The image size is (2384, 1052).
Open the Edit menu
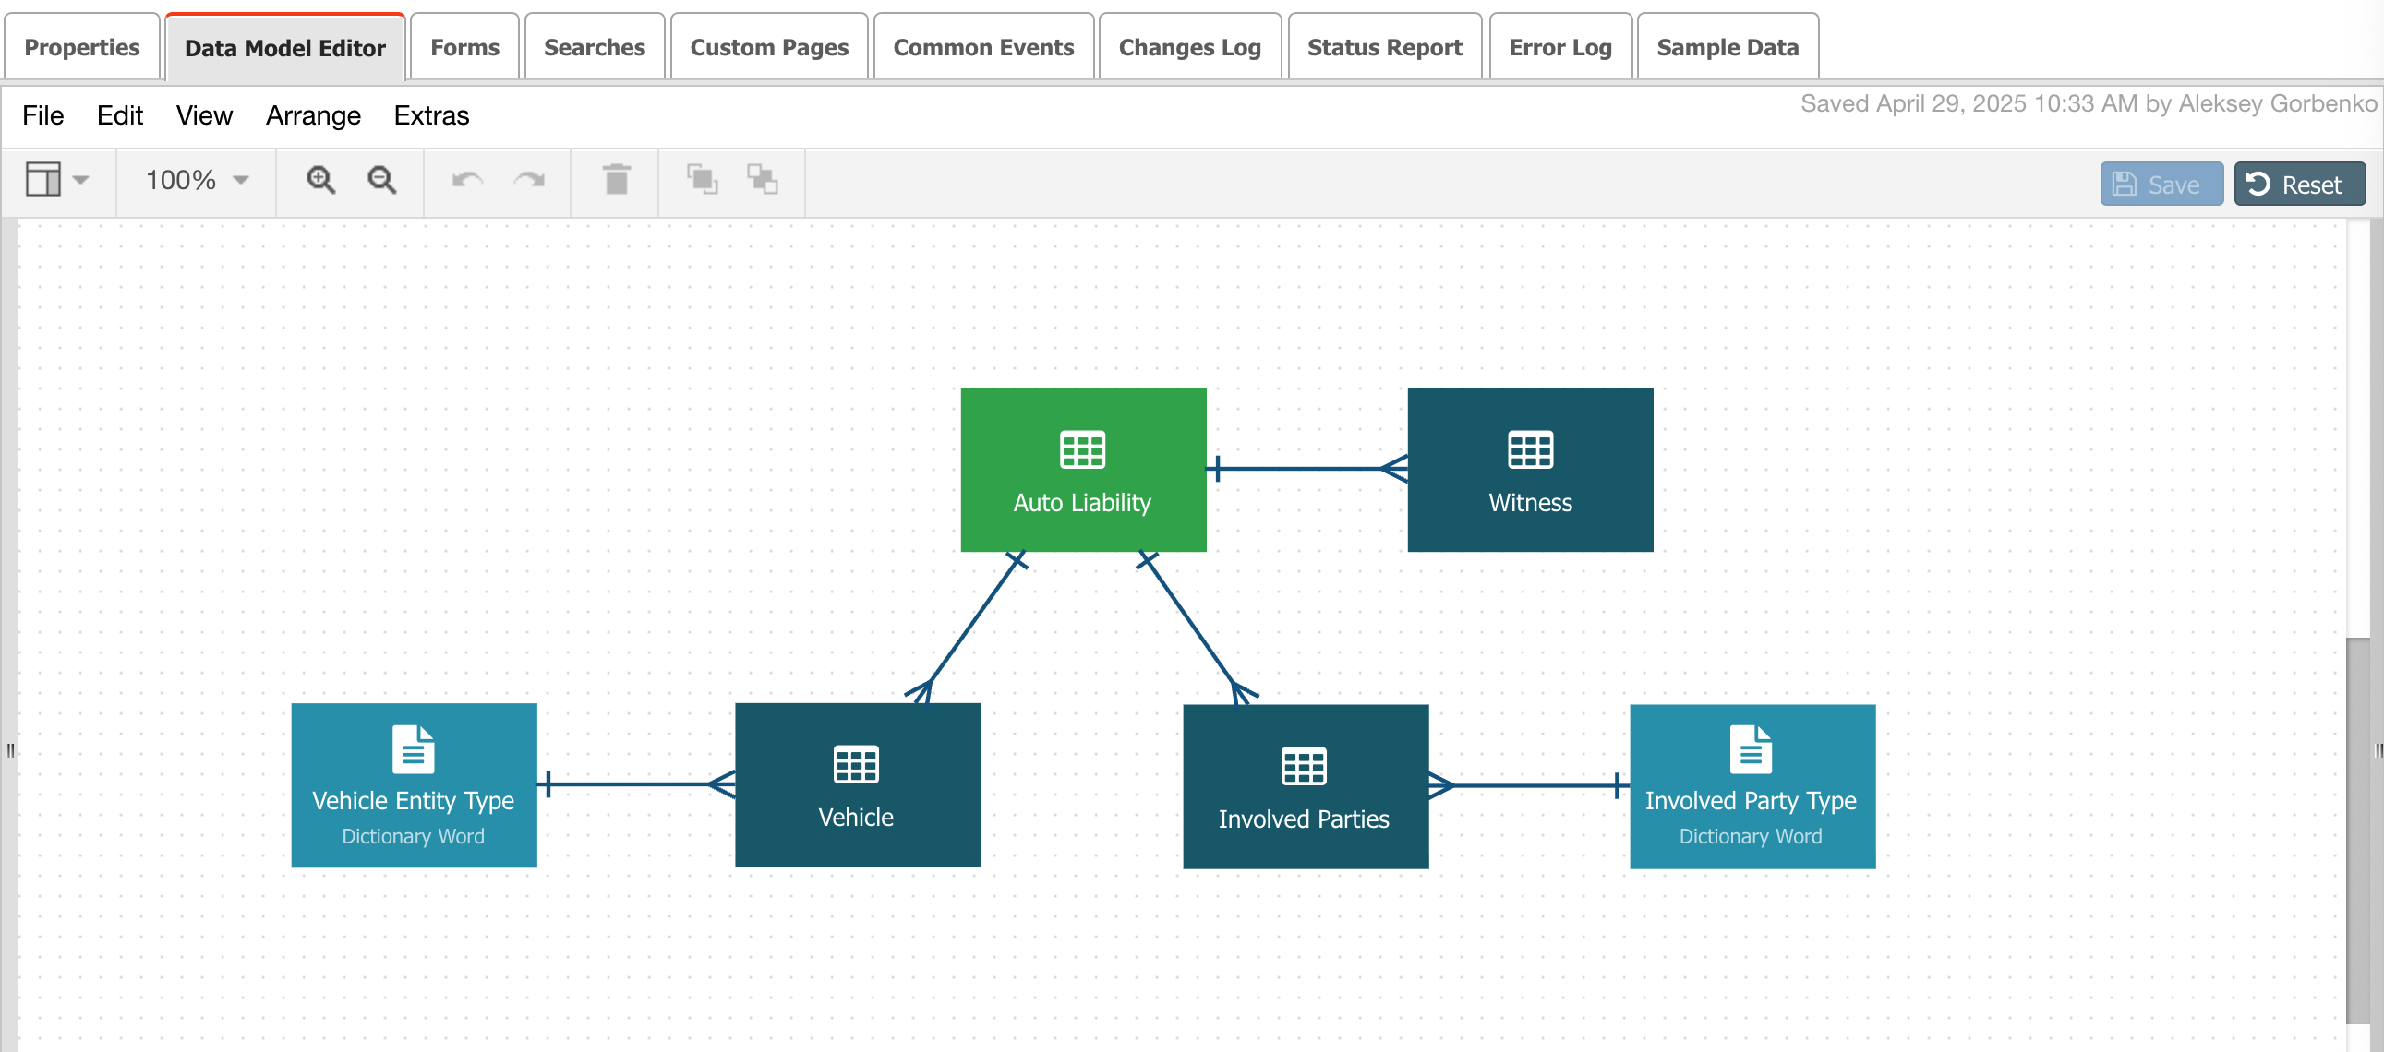tap(119, 115)
